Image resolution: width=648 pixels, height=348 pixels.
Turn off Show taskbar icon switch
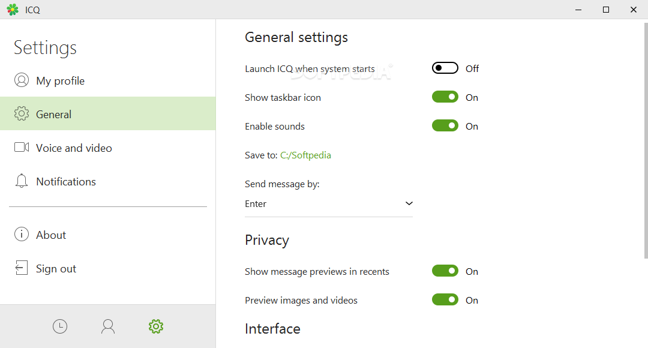tap(445, 97)
